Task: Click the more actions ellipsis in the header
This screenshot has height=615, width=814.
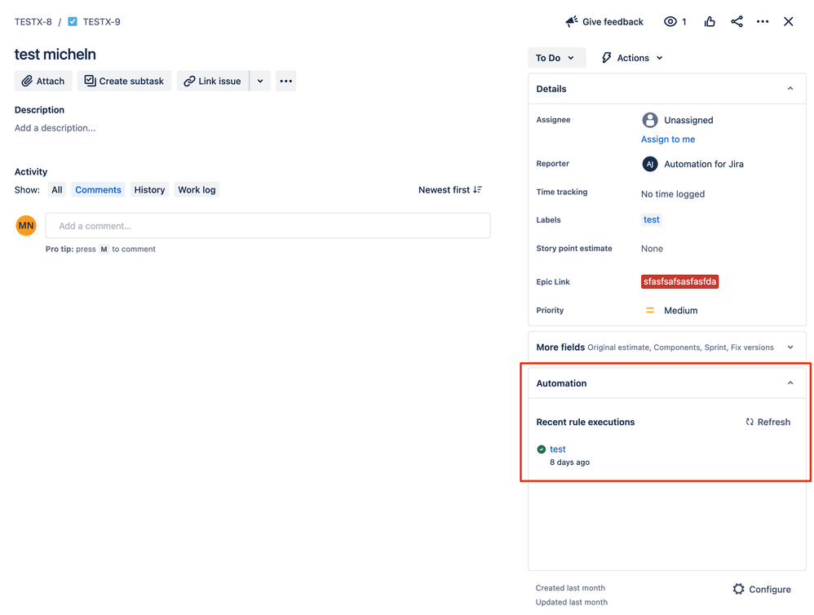Action: click(x=763, y=21)
